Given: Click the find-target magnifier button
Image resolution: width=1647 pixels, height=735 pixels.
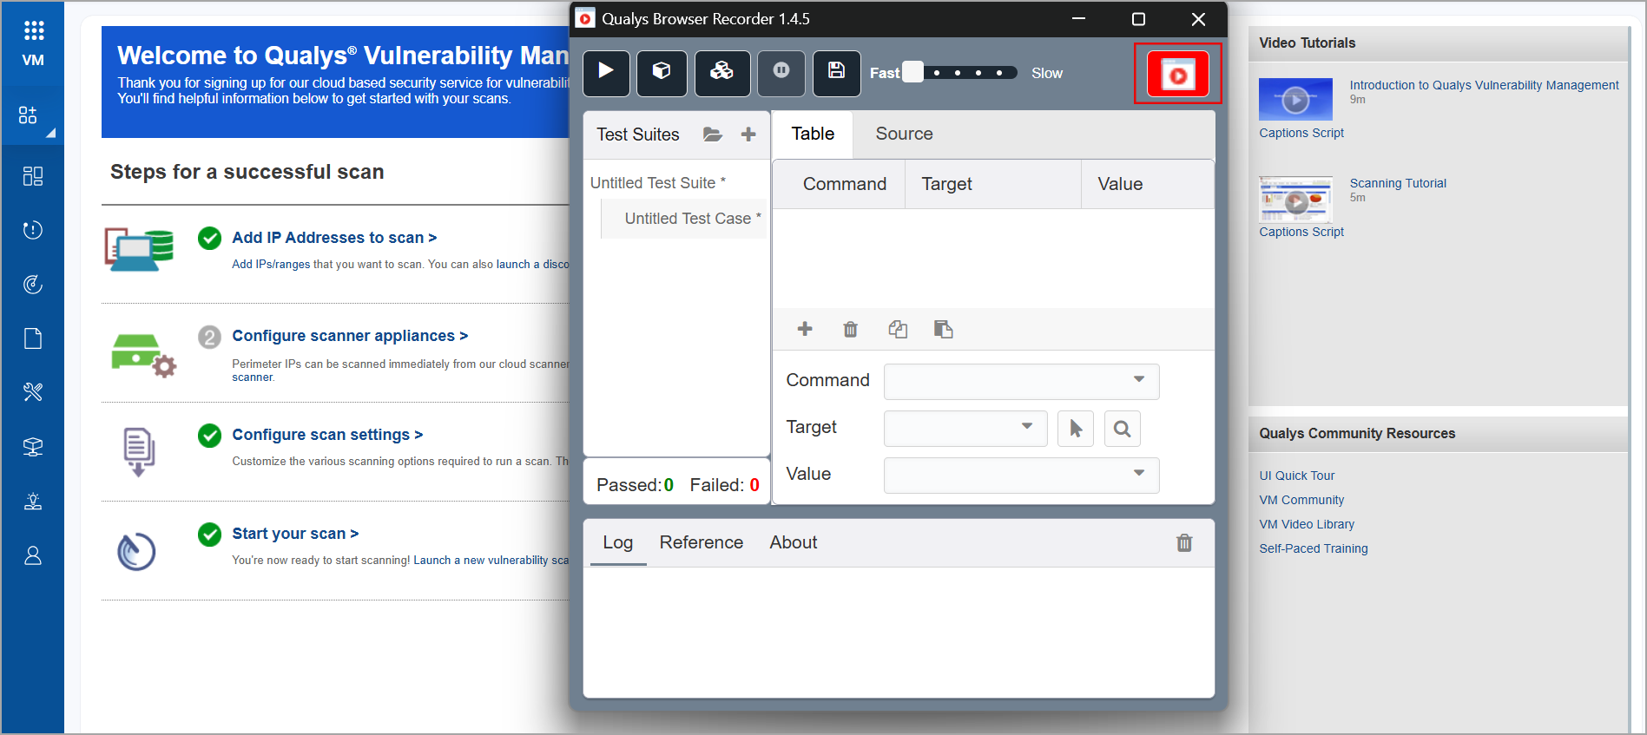Looking at the screenshot, I should click(1122, 429).
